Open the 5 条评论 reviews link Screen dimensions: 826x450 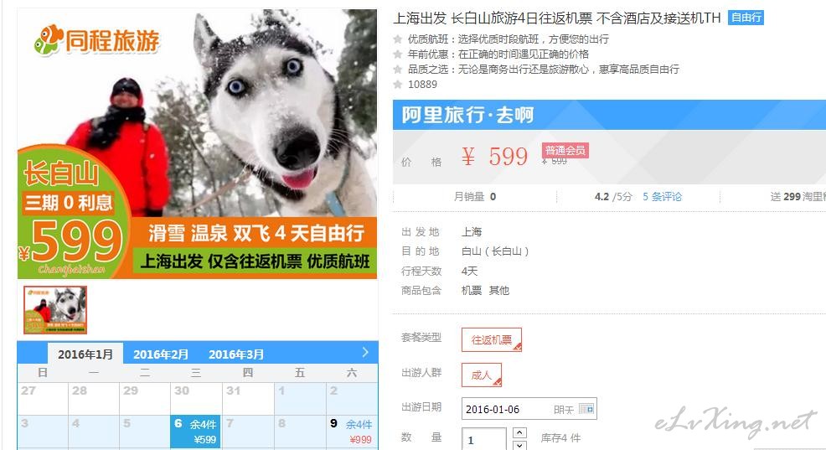point(662,197)
